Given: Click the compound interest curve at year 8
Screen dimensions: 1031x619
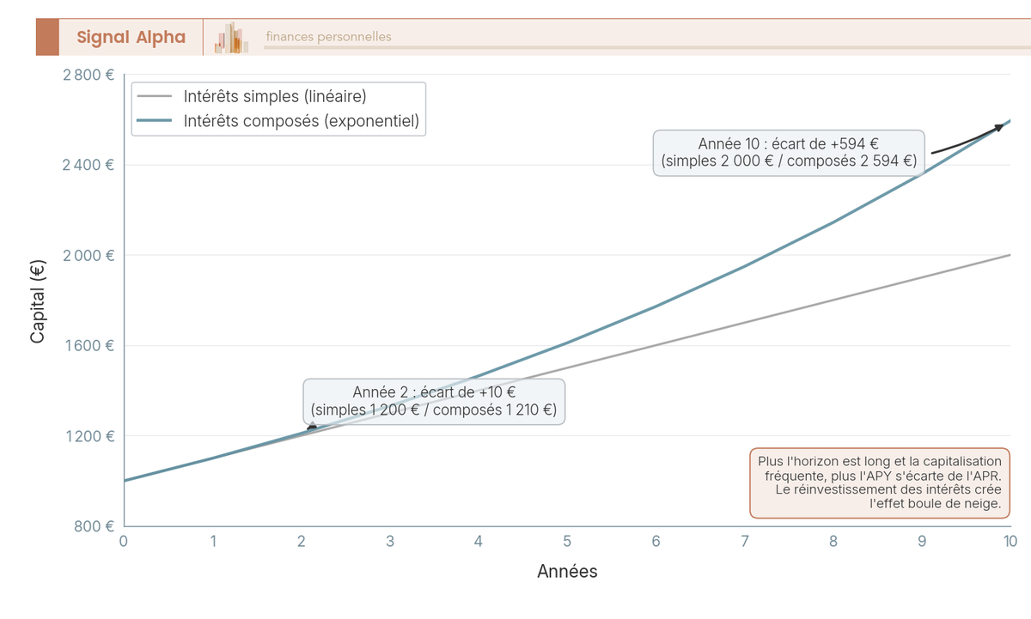Looking at the screenshot, I should [833, 222].
